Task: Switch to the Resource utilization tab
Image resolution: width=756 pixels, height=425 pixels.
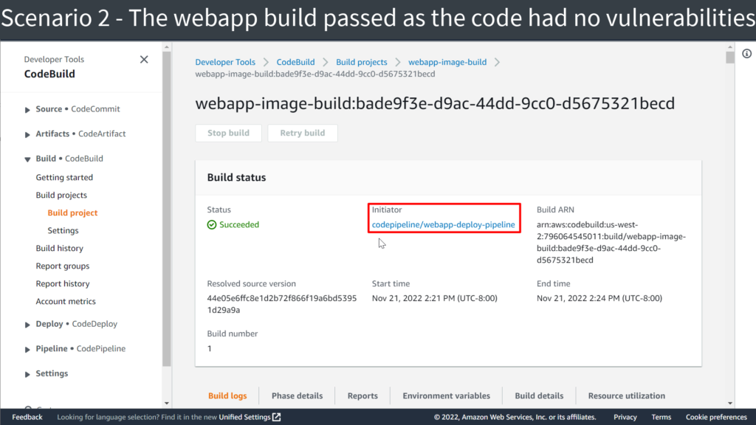Action: [x=626, y=395]
